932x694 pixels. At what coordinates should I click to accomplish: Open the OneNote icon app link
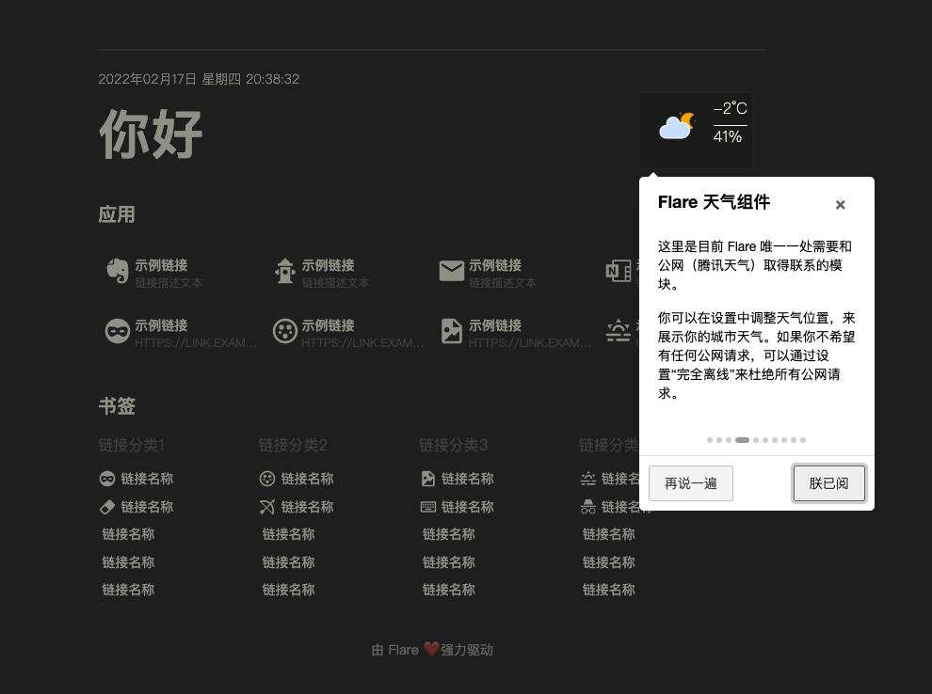click(x=619, y=272)
